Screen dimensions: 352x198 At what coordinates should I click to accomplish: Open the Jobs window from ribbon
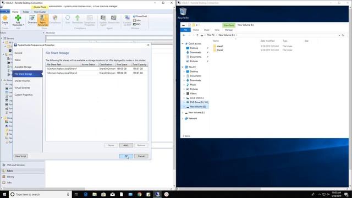[137, 20]
